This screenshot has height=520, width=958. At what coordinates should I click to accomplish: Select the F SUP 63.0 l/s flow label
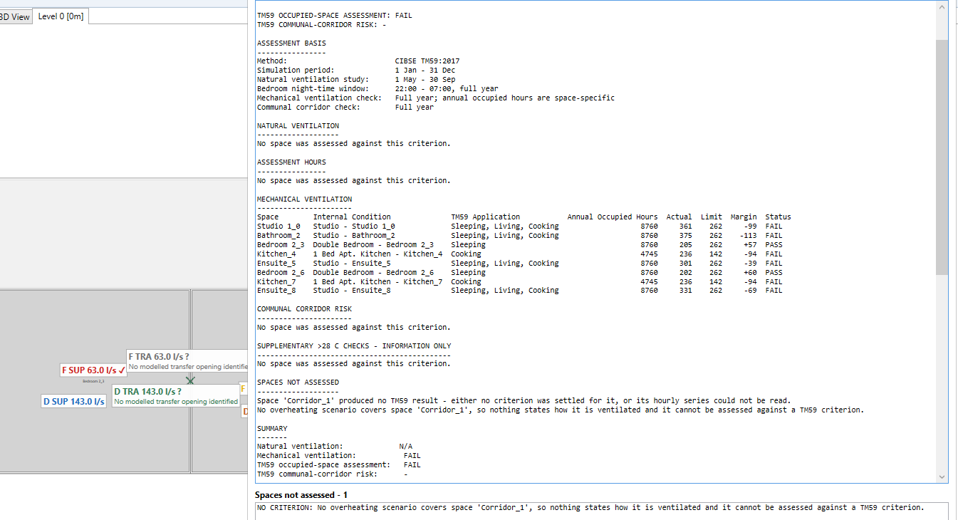(x=93, y=370)
